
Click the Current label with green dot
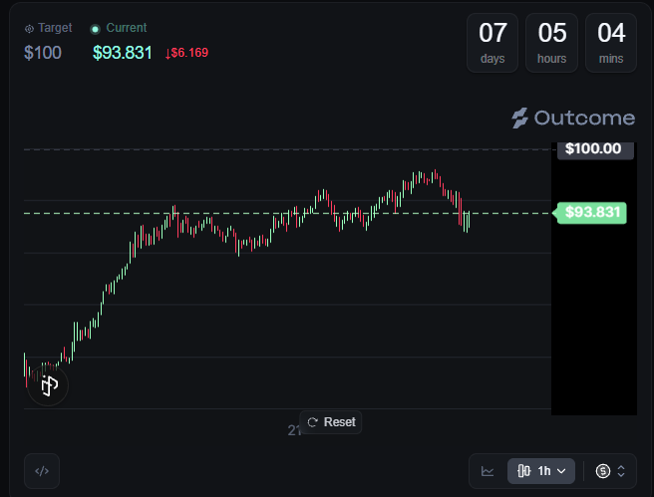(119, 28)
